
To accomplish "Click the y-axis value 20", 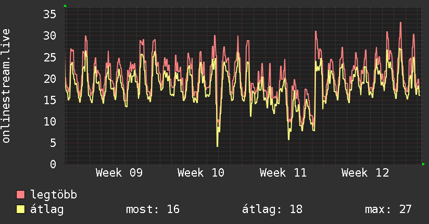I will tap(50, 79).
